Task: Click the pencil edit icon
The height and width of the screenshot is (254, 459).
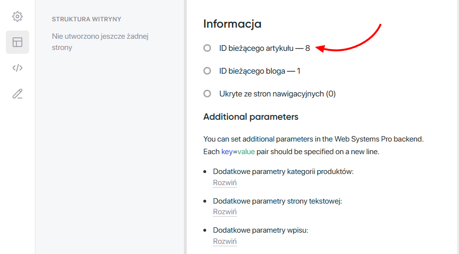Action: 17,94
